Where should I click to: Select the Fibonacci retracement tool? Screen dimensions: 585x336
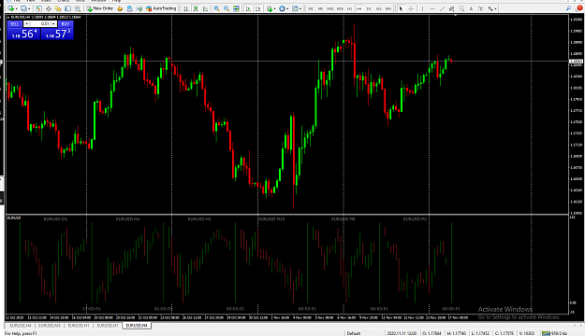click(x=461, y=8)
